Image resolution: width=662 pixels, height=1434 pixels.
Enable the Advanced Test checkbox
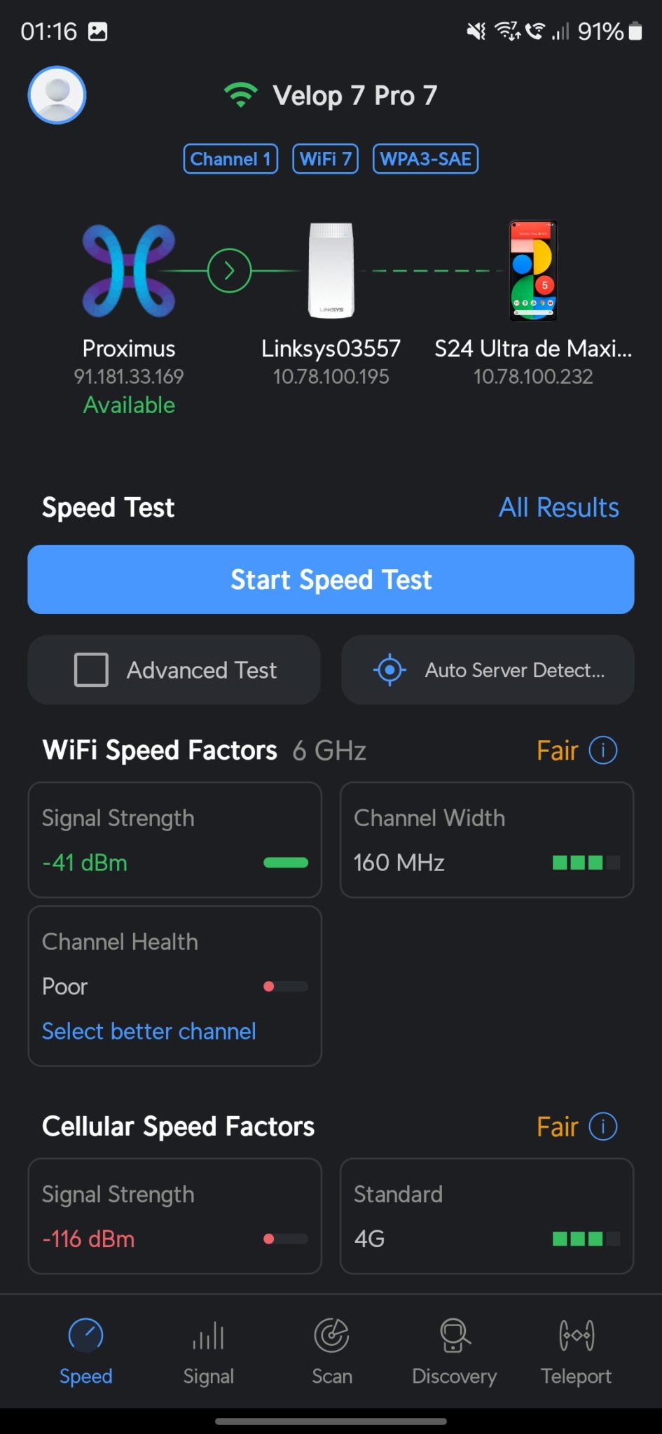(92, 670)
